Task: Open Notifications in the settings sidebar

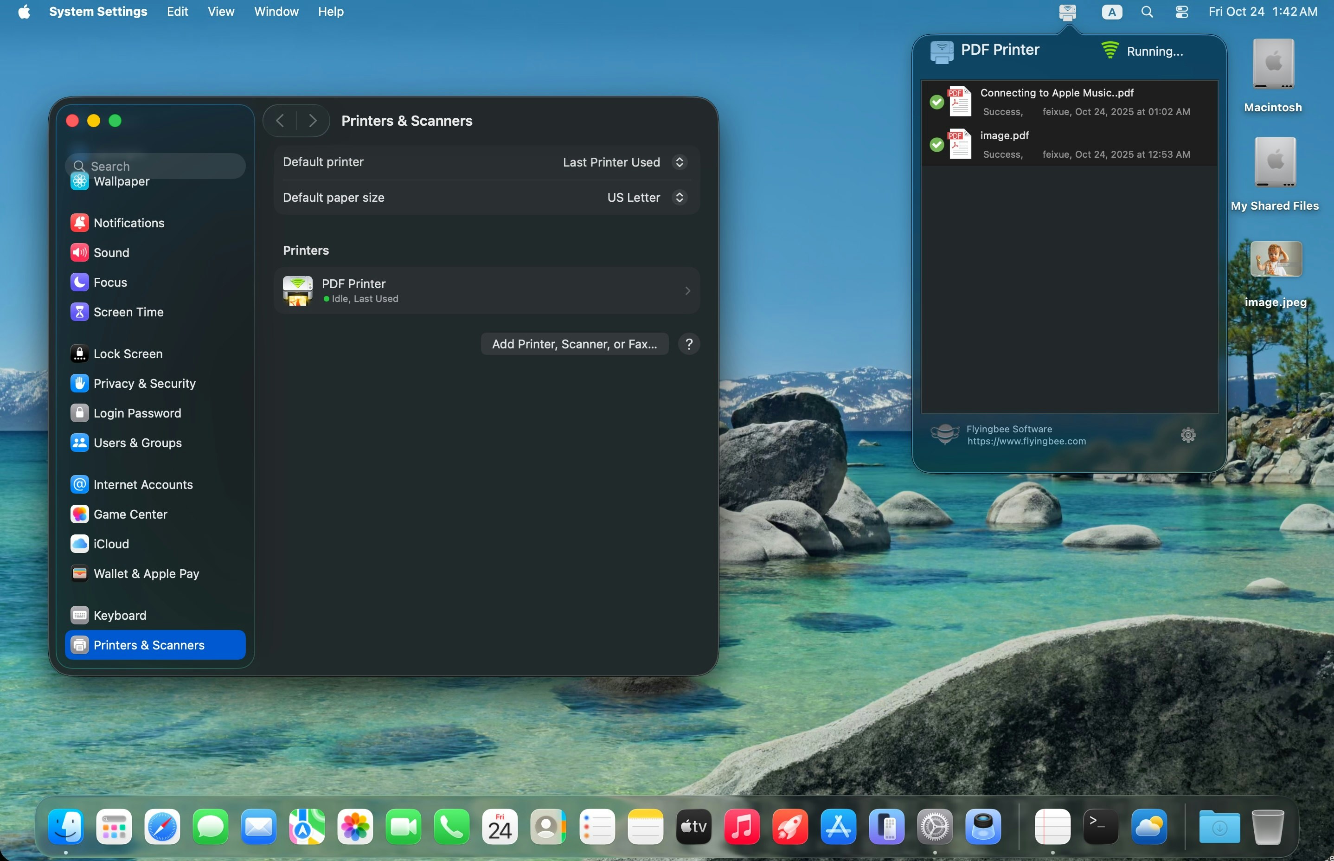Action: 128,223
